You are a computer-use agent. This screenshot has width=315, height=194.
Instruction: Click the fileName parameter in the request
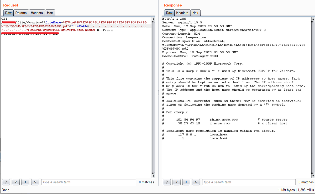[x=53, y=23]
